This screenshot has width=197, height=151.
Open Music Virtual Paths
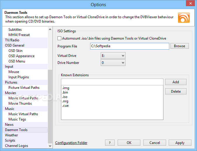[x=23, y=114]
